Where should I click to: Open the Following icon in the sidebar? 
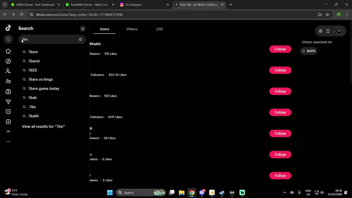point(8,71)
